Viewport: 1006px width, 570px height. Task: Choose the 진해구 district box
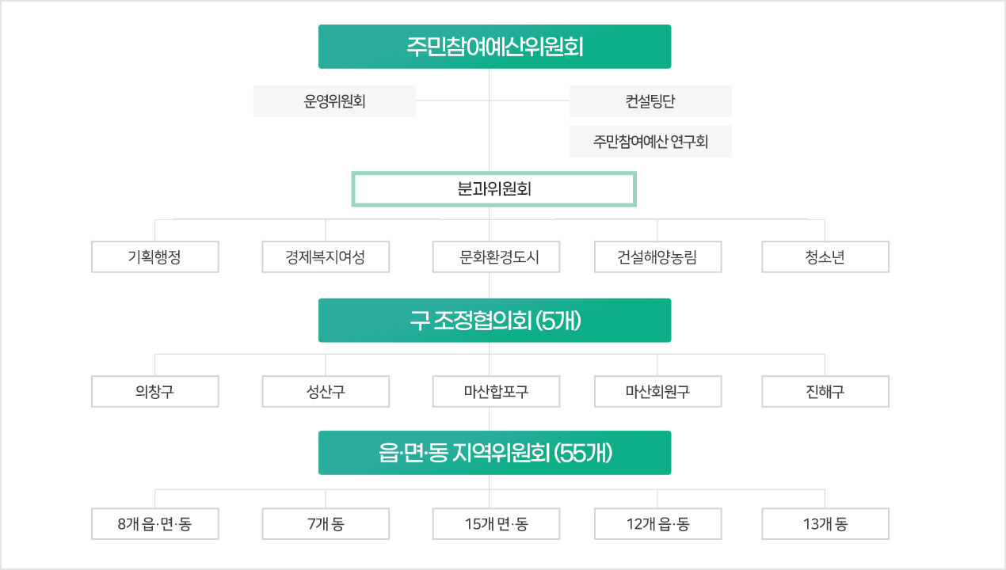825,391
